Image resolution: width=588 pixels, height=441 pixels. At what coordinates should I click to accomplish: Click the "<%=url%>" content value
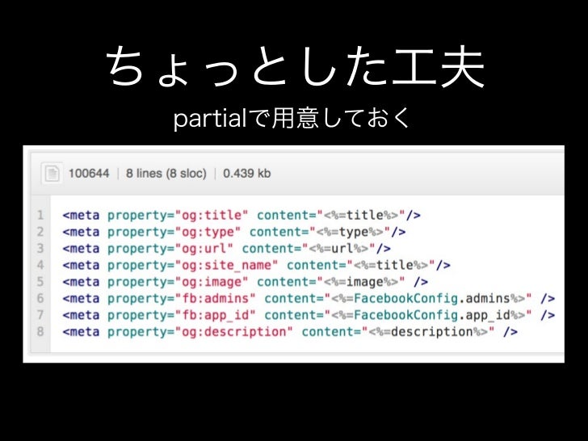pos(338,248)
